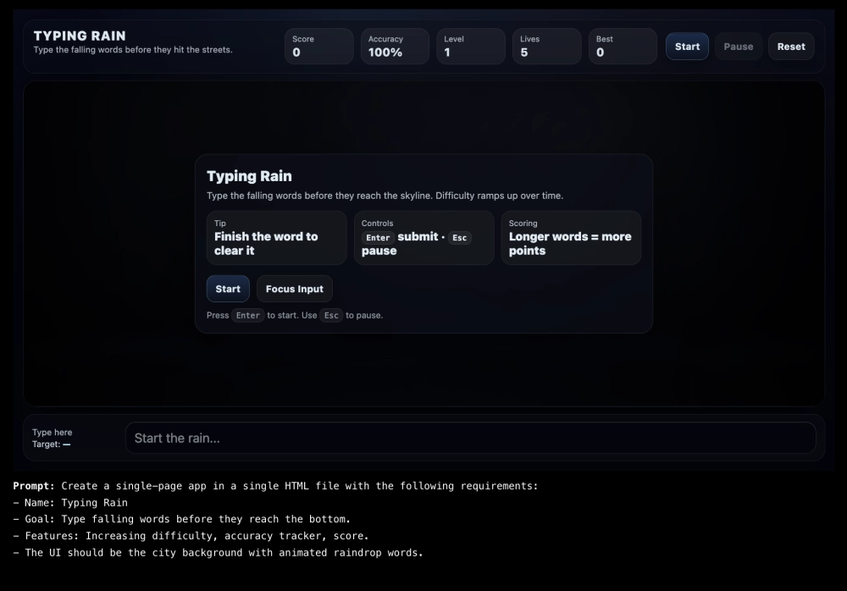The height and width of the screenshot is (591, 847).
Task: Select the Accuracy 100% stat box
Action: pos(395,47)
